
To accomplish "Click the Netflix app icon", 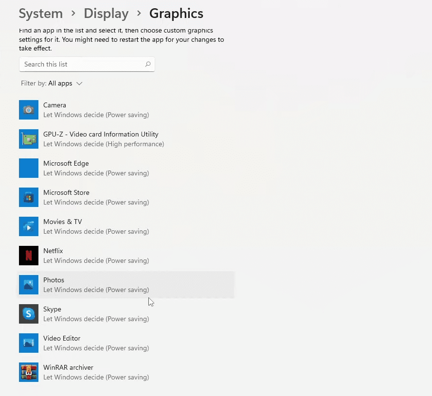I will click(29, 256).
